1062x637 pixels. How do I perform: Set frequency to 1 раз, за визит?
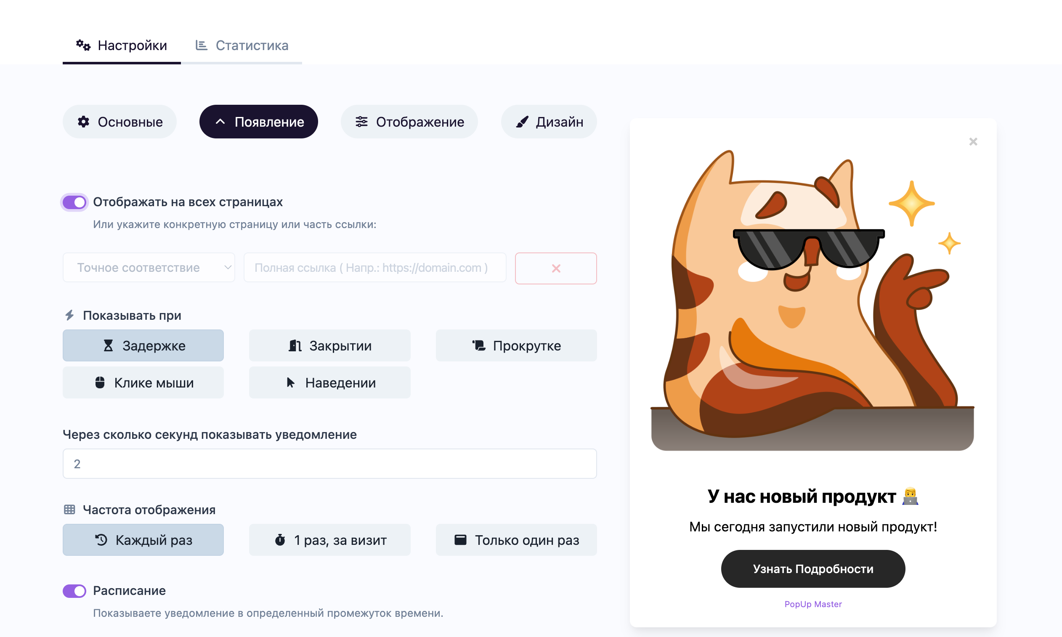coord(329,539)
